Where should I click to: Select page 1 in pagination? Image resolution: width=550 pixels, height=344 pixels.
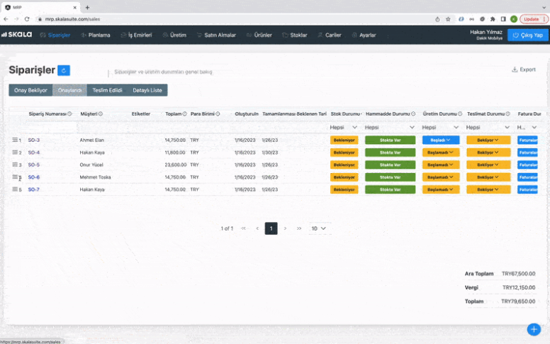tap(271, 228)
